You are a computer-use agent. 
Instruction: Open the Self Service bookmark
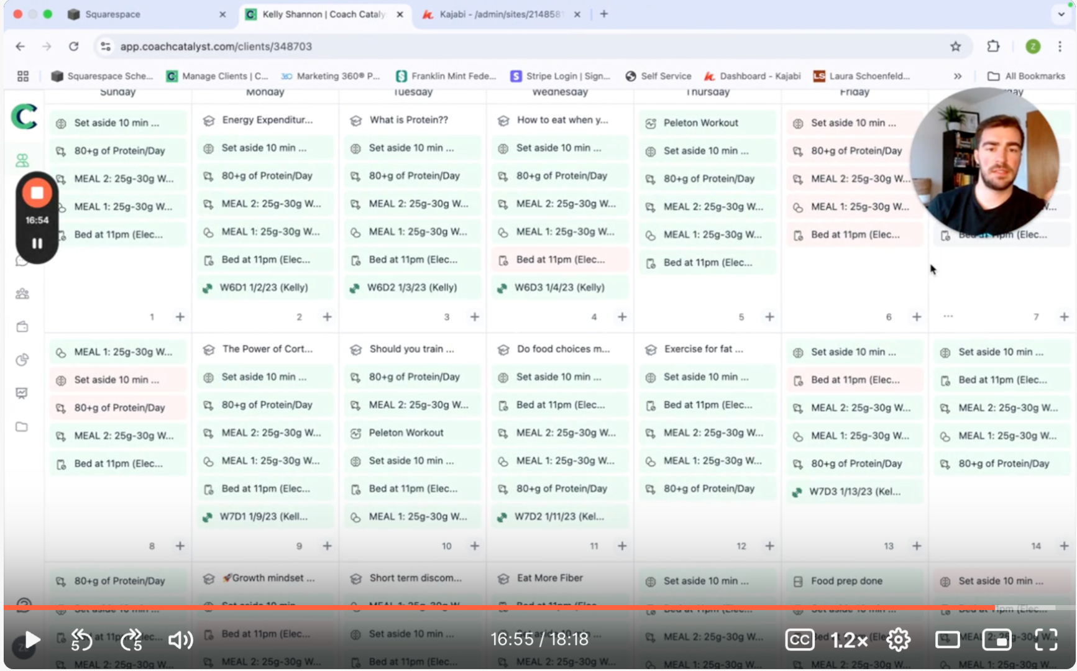tap(658, 76)
